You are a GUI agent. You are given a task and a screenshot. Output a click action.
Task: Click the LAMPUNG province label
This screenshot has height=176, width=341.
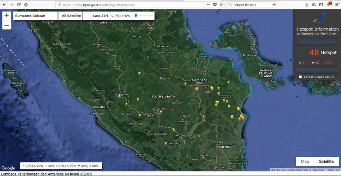pos(224,147)
